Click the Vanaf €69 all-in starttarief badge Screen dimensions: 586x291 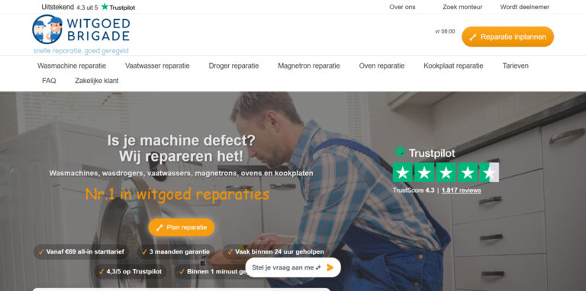click(x=81, y=252)
